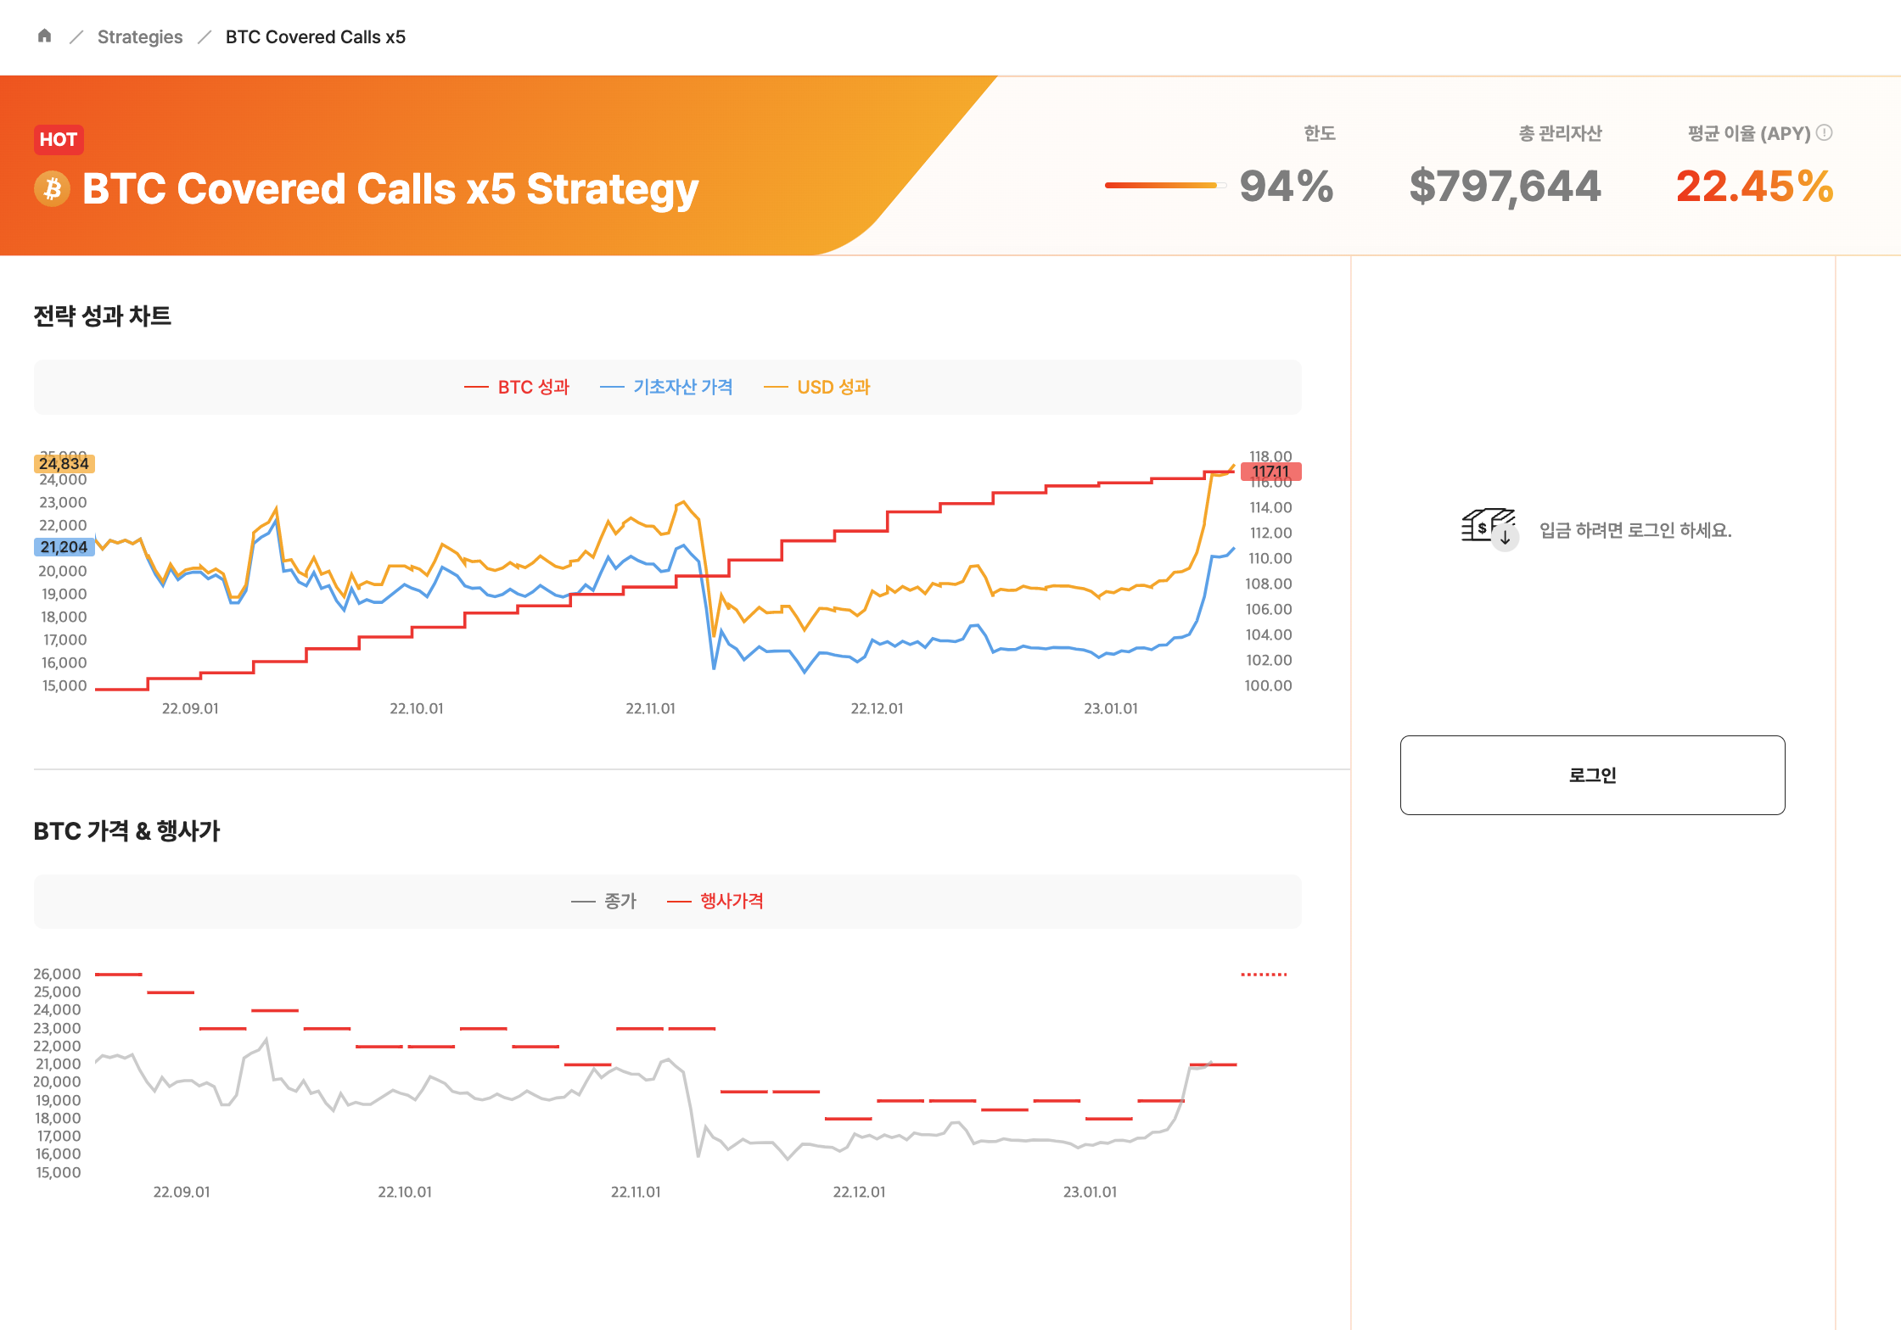The width and height of the screenshot is (1901, 1330).
Task: Click the red HOT badge
Action: point(59,139)
